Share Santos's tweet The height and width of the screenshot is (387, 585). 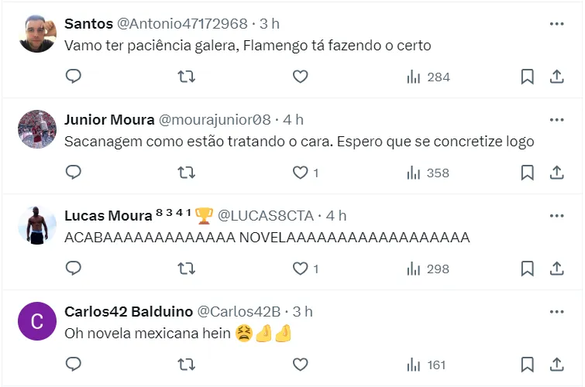click(x=556, y=77)
